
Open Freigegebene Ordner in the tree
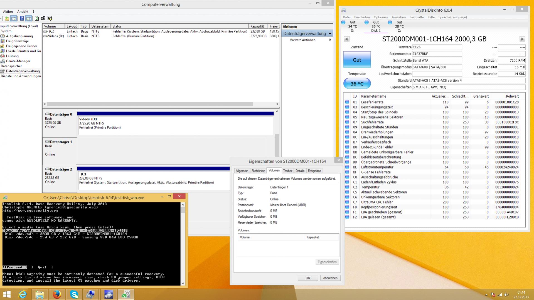[x=21, y=46]
